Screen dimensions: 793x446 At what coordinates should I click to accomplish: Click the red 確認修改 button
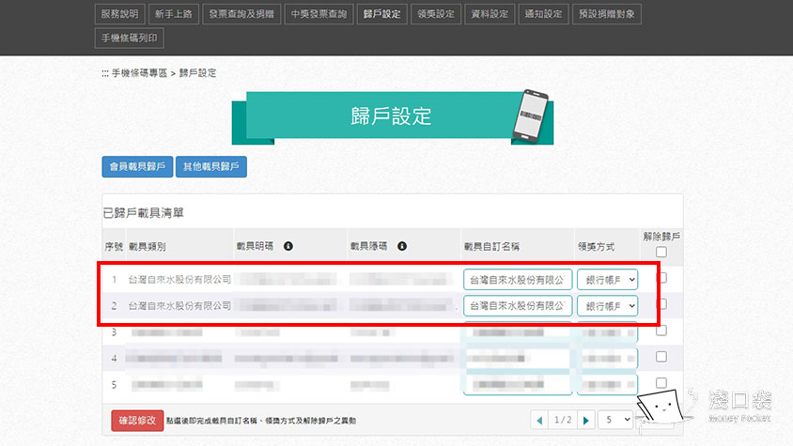tap(137, 421)
